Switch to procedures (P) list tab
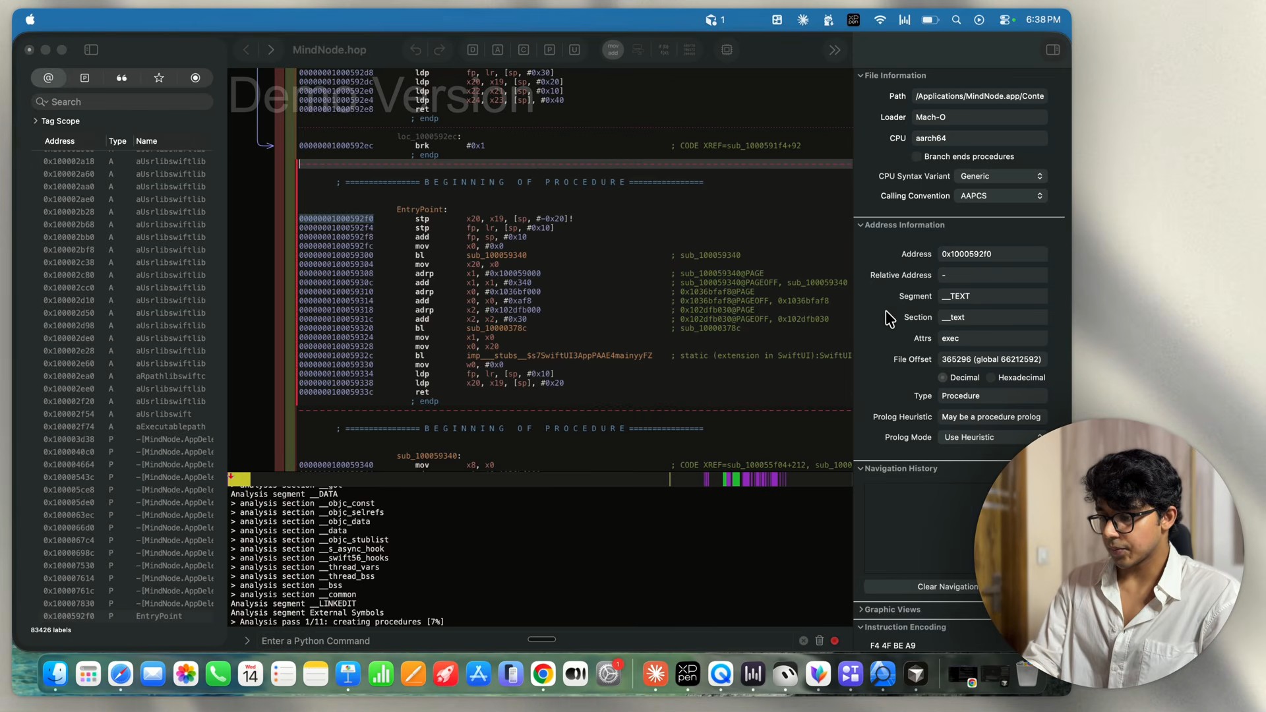 (84, 78)
